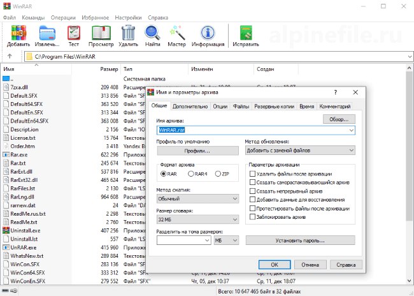Viewport: 414px width, 296px height.
Task: Click the Профили... button
Action: [x=197, y=151]
